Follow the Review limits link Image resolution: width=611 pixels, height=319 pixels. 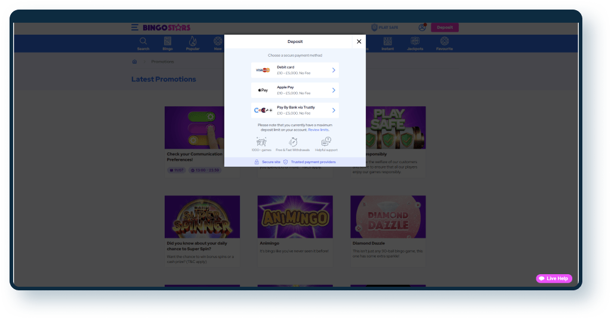click(319, 130)
